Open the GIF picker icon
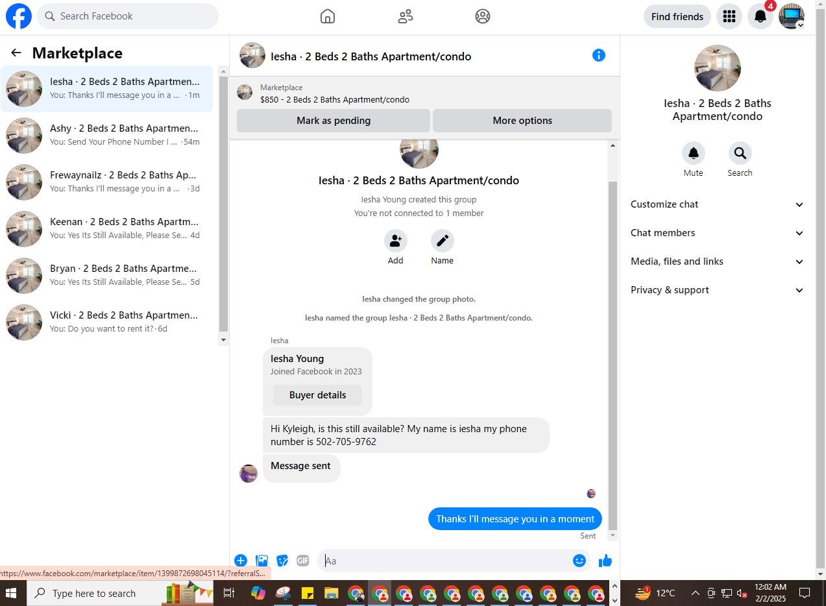 303,561
